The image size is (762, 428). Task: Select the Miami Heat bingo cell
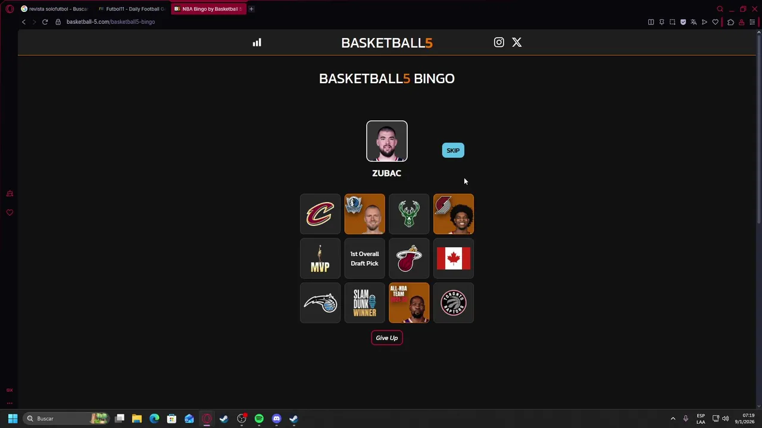click(409, 259)
